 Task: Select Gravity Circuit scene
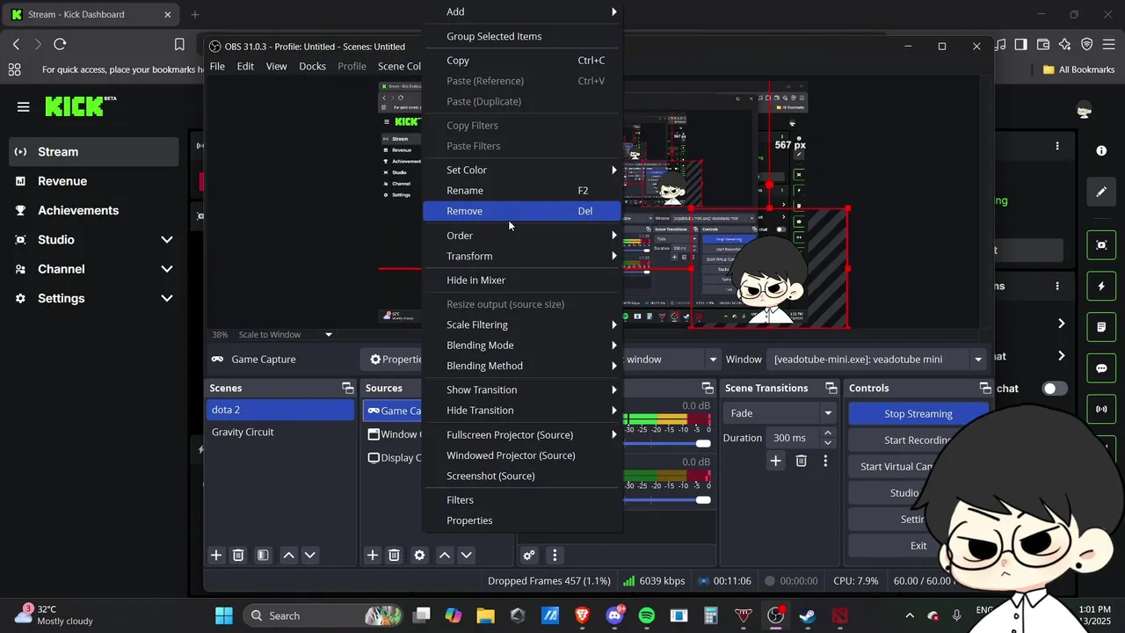tap(279, 432)
